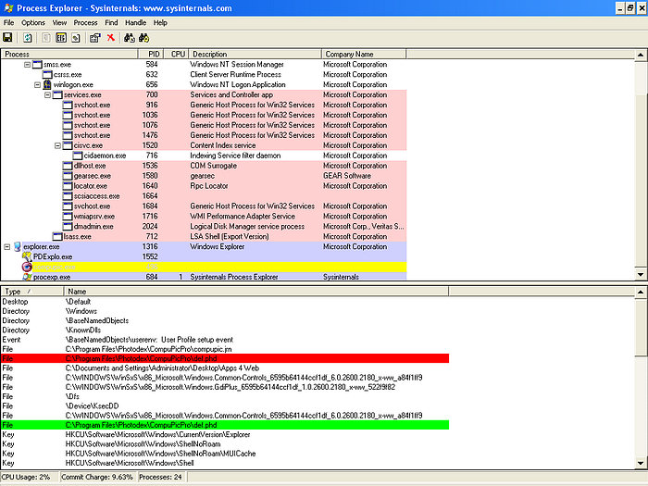Open the Help menu
The height and width of the screenshot is (486, 648).
click(160, 23)
